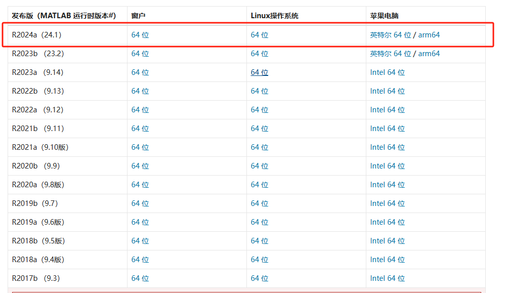Open R2019a Windows 64-bit link
Image resolution: width=505 pixels, height=293 pixels.
pos(140,222)
